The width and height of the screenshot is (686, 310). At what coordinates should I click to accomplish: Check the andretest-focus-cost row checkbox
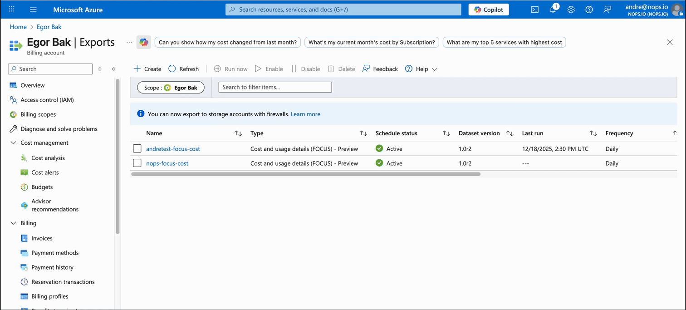click(137, 148)
